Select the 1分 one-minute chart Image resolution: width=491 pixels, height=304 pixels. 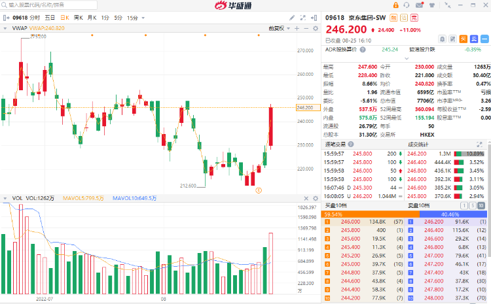tap(105, 18)
